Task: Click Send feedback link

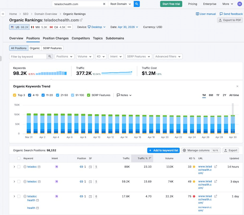Action: pos(231,14)
